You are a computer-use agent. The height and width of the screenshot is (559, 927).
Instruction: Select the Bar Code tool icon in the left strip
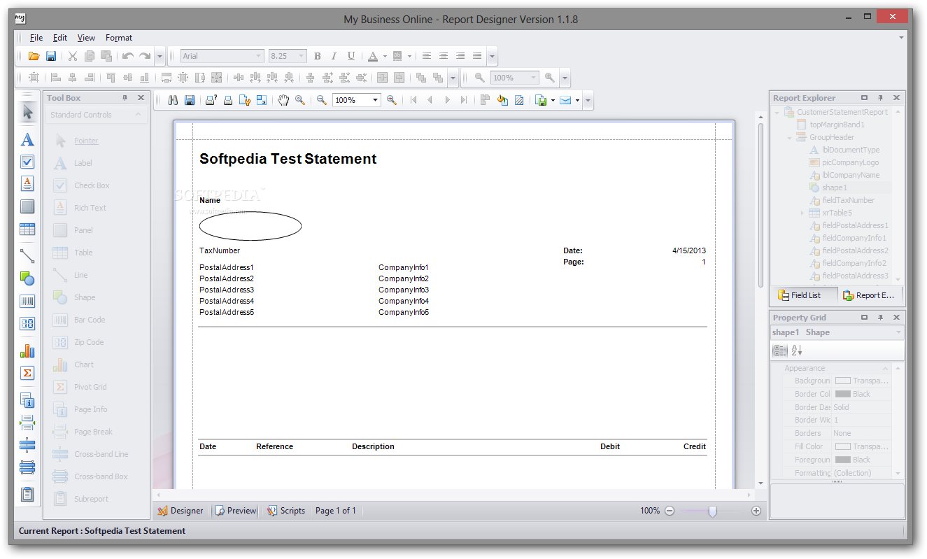27,302
